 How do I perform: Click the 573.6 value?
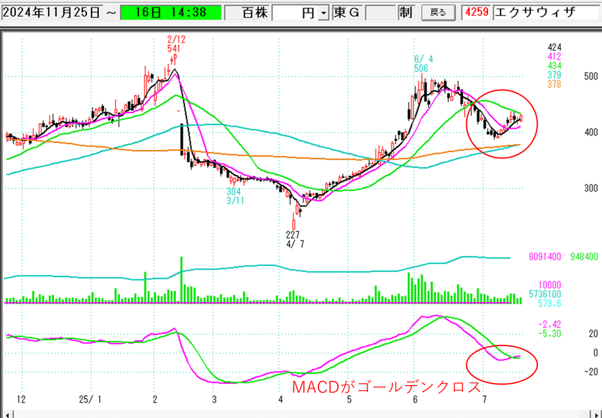pos(549,303)
